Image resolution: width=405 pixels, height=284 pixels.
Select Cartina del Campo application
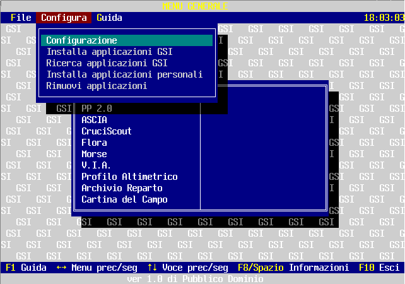124,199
